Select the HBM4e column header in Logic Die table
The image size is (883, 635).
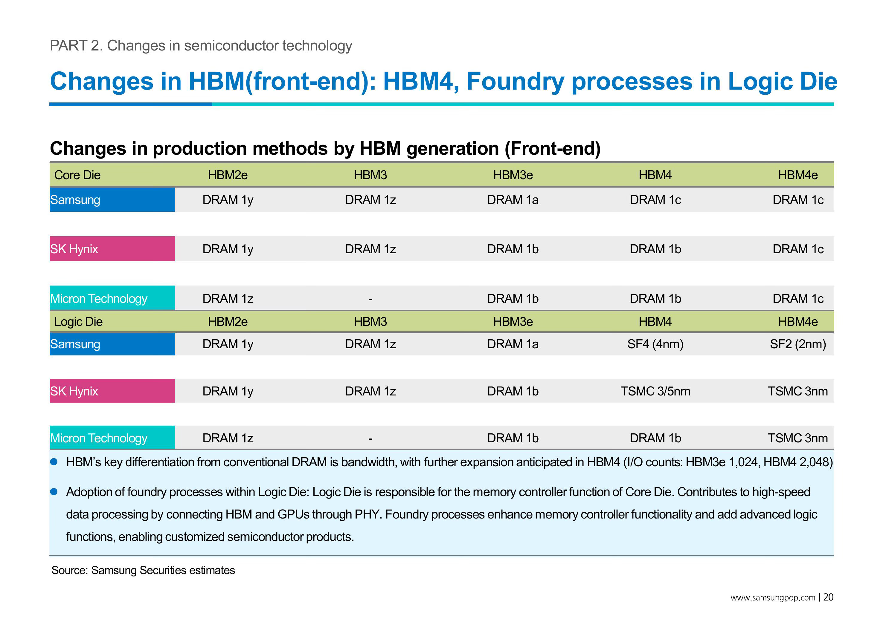coord(798,322)
